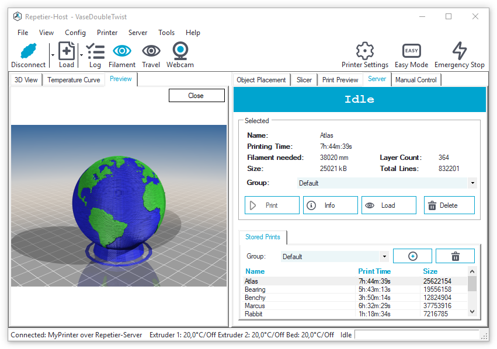Click the globe model preview image
The image size is (497, 349).
coord(119,206)
